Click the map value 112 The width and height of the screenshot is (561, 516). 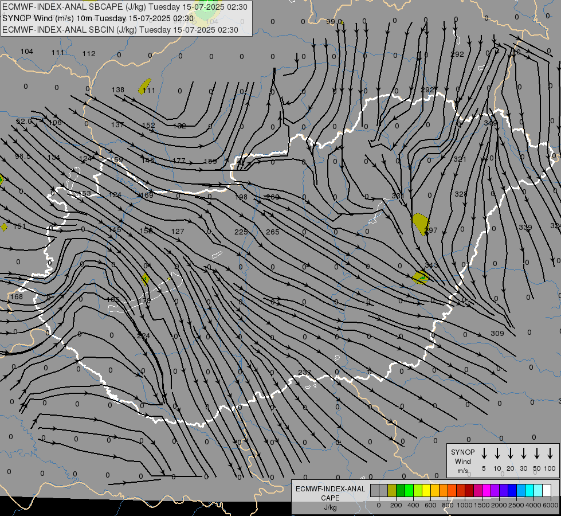coord(89,53)
